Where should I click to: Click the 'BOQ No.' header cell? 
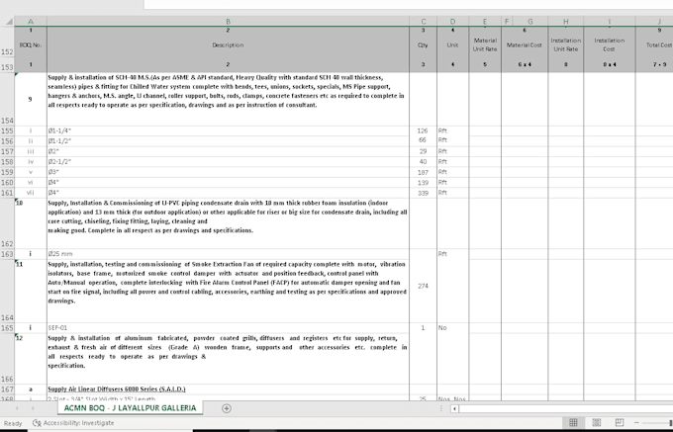pos(31,45)
